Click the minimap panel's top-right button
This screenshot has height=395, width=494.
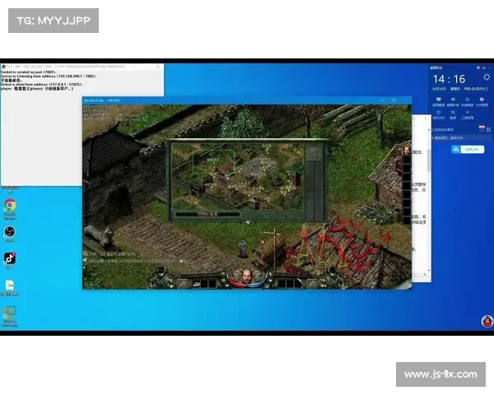click(x=315, y=153)
